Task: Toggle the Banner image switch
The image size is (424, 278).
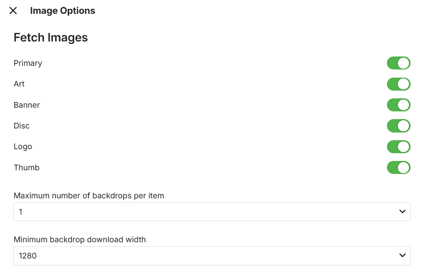Action: pos(398,105)
